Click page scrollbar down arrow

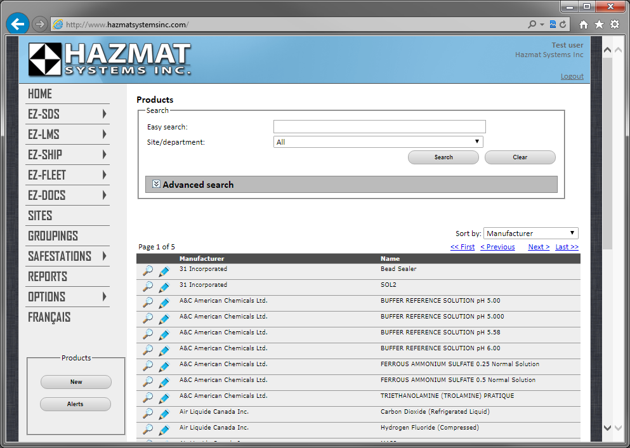pos(607,428)
